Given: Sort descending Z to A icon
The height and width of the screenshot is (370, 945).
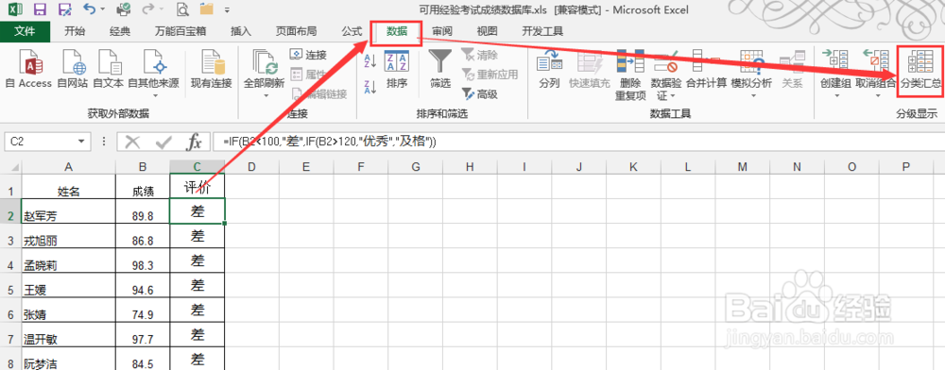Looking at the screenshot, I should coord(370,88).
